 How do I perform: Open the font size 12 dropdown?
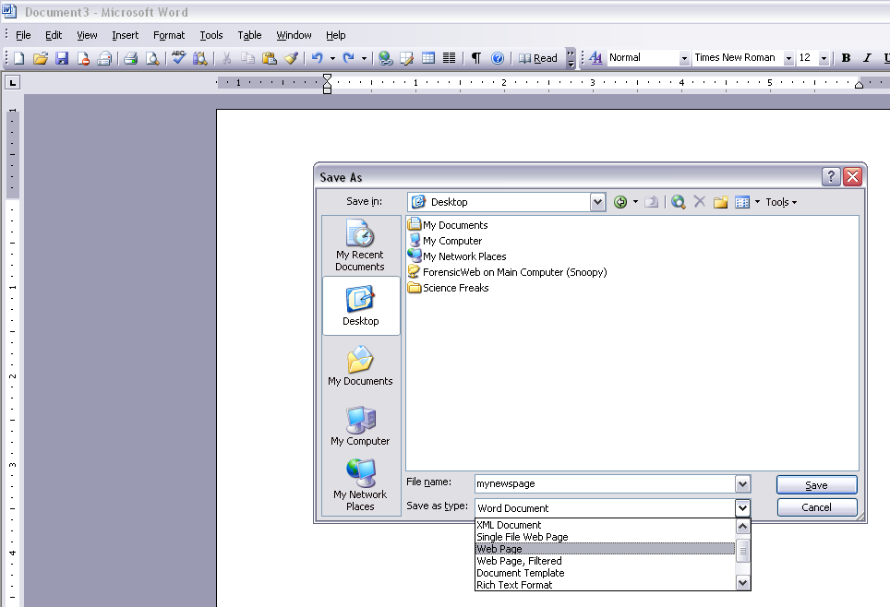824,58
